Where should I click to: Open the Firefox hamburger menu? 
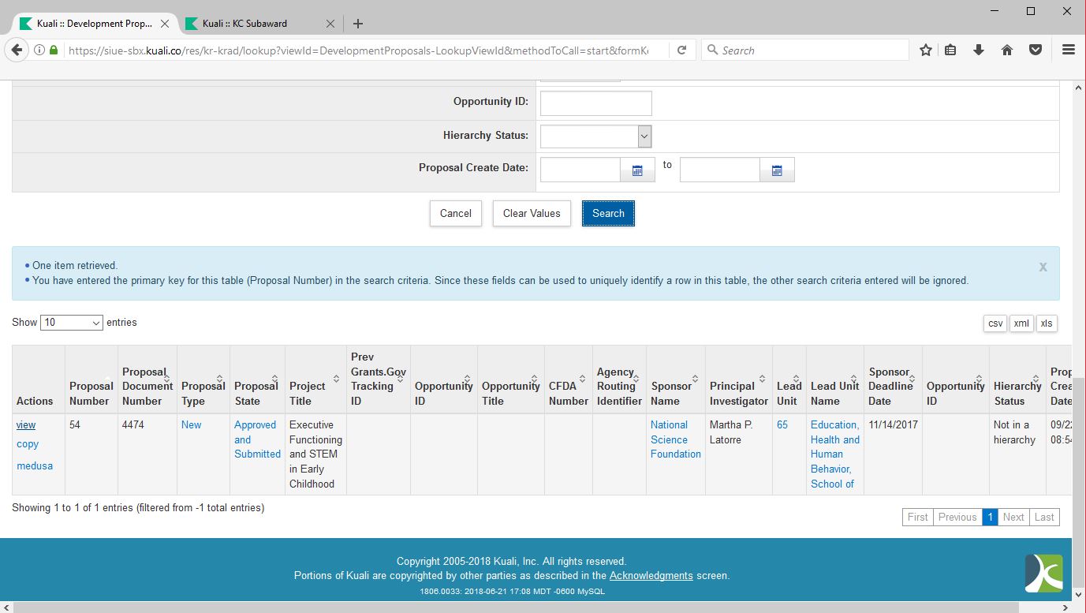click(x=1069, y=50)
